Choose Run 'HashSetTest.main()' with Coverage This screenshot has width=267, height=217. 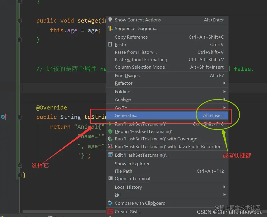tap(167, 139)
